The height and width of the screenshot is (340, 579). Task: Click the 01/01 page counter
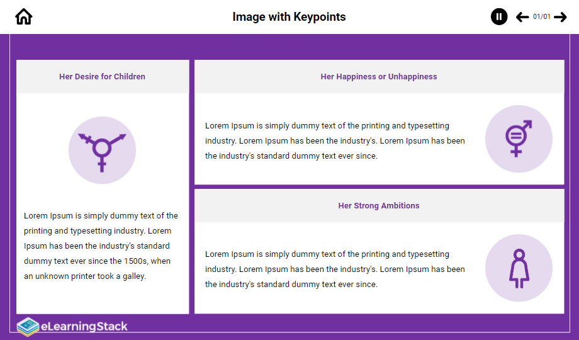click(541, 17)
